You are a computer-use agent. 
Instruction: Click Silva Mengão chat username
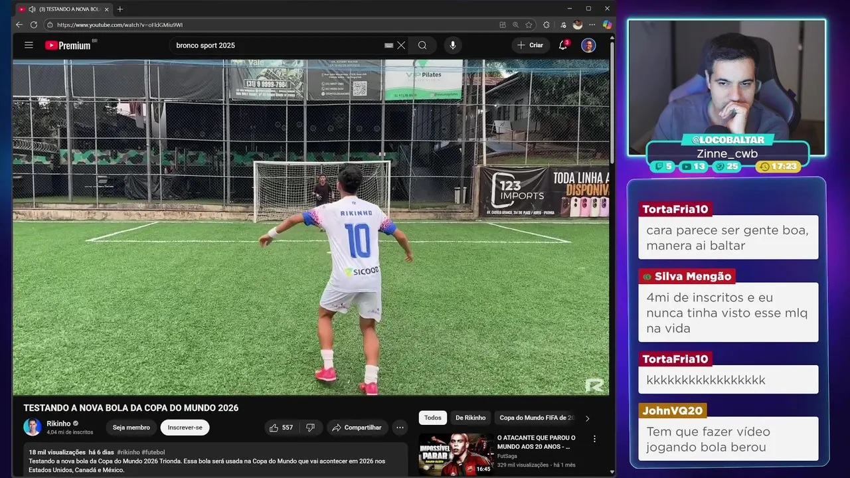pyautogui.click(x=693, y=276)
